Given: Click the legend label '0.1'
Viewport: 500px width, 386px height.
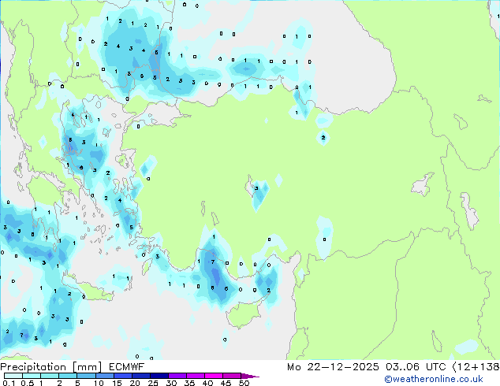Looking at the screenshot, I should pos(9,383).
